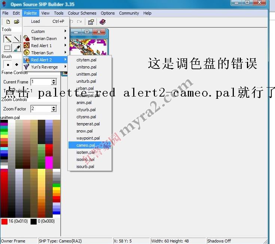Open the Colour Schemes menu
Image resolution: width=275 pixels, height=244 pixels.
point(82,13)
